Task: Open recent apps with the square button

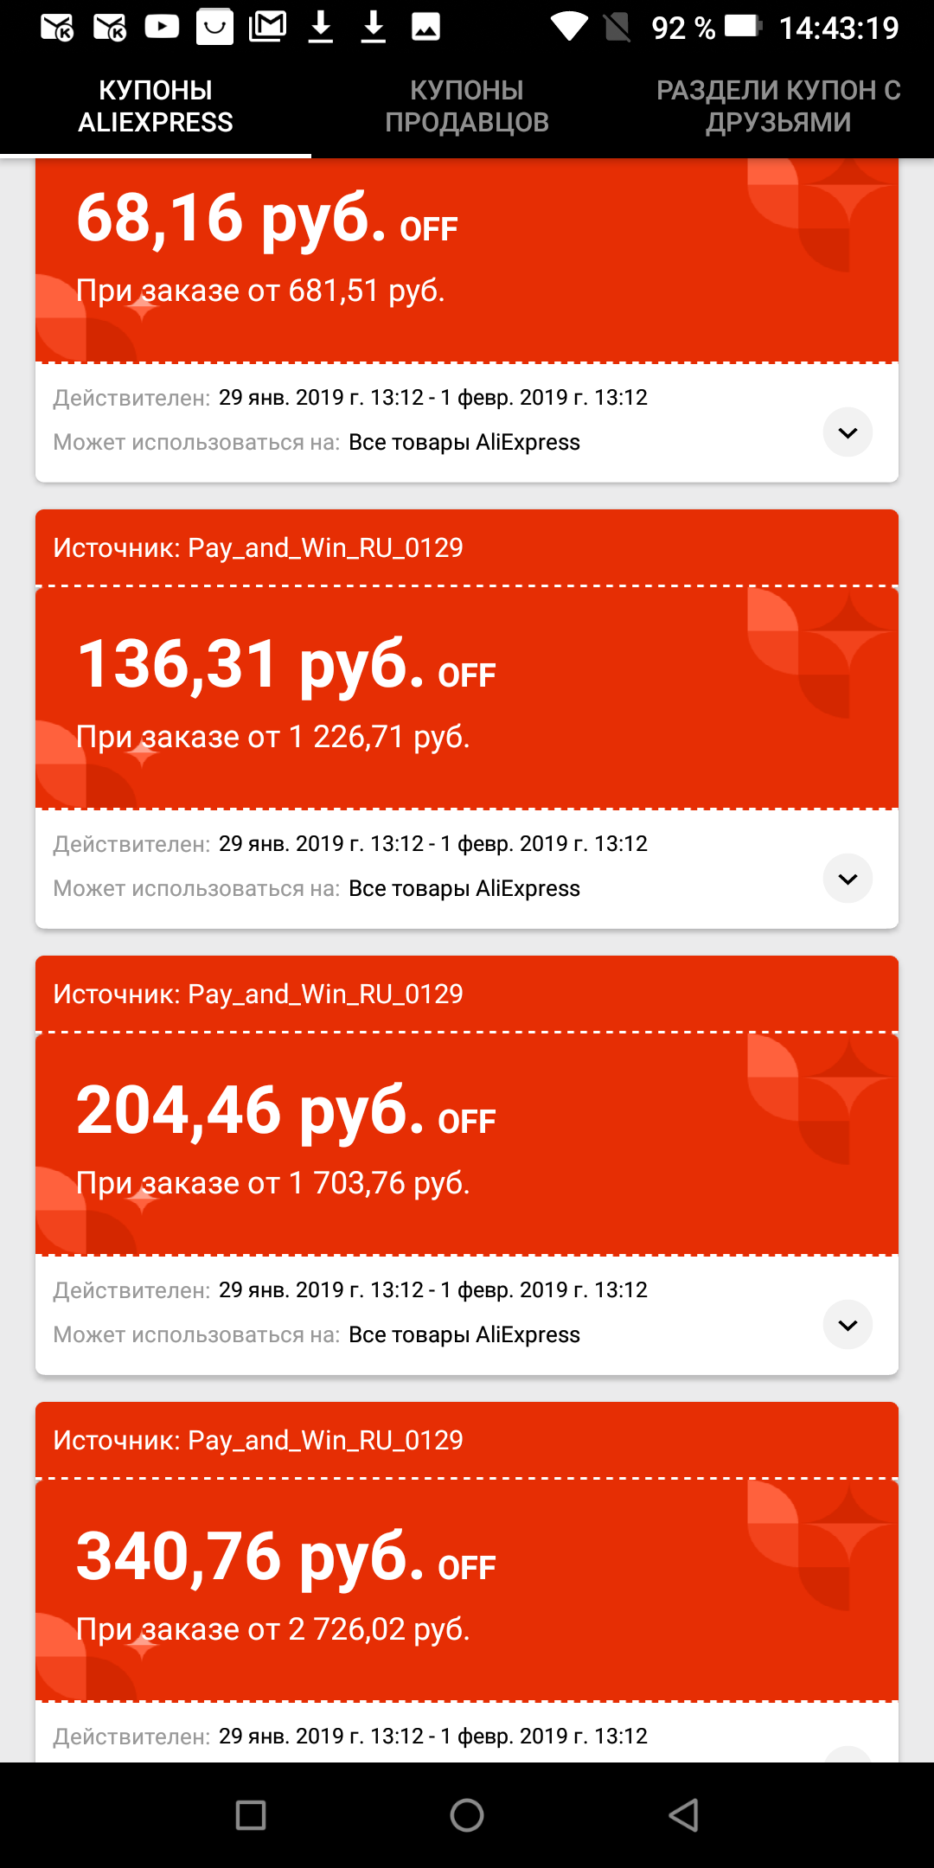Action: click(x=251, y=1814)
